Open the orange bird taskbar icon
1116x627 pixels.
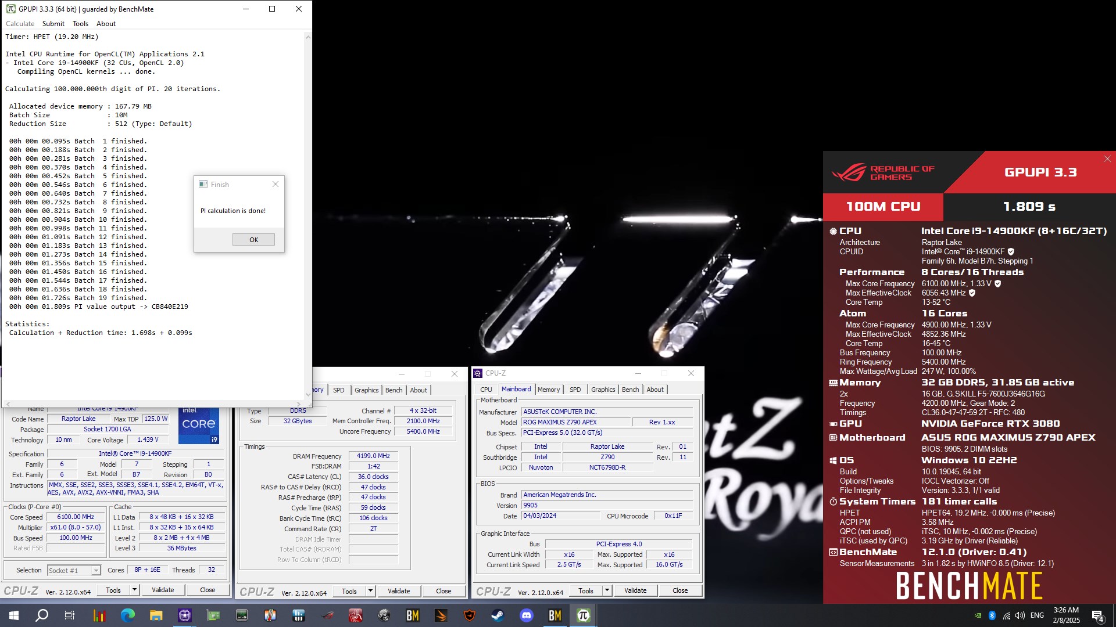click(441, 615)
